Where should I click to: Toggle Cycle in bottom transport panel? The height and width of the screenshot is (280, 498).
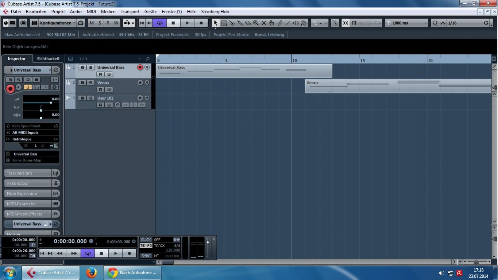88,253
